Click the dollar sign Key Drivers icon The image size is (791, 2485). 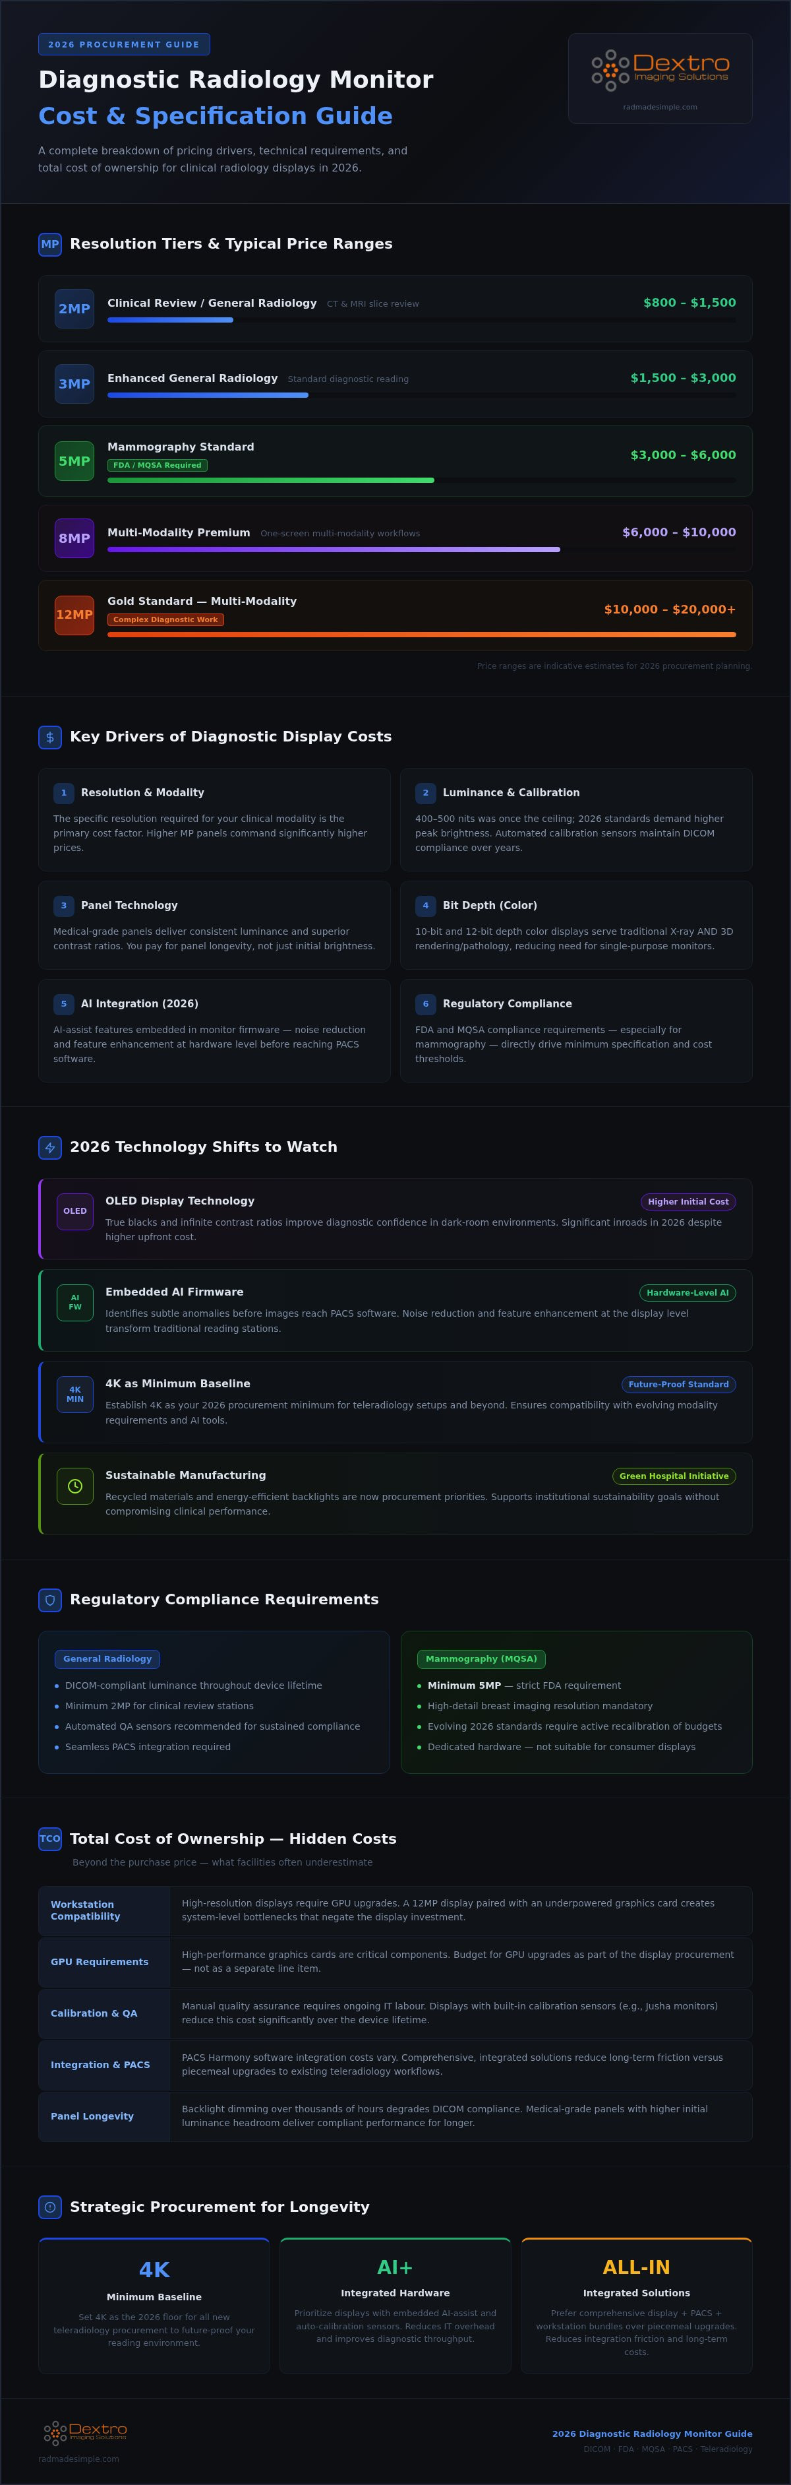[x=50, y=737]
